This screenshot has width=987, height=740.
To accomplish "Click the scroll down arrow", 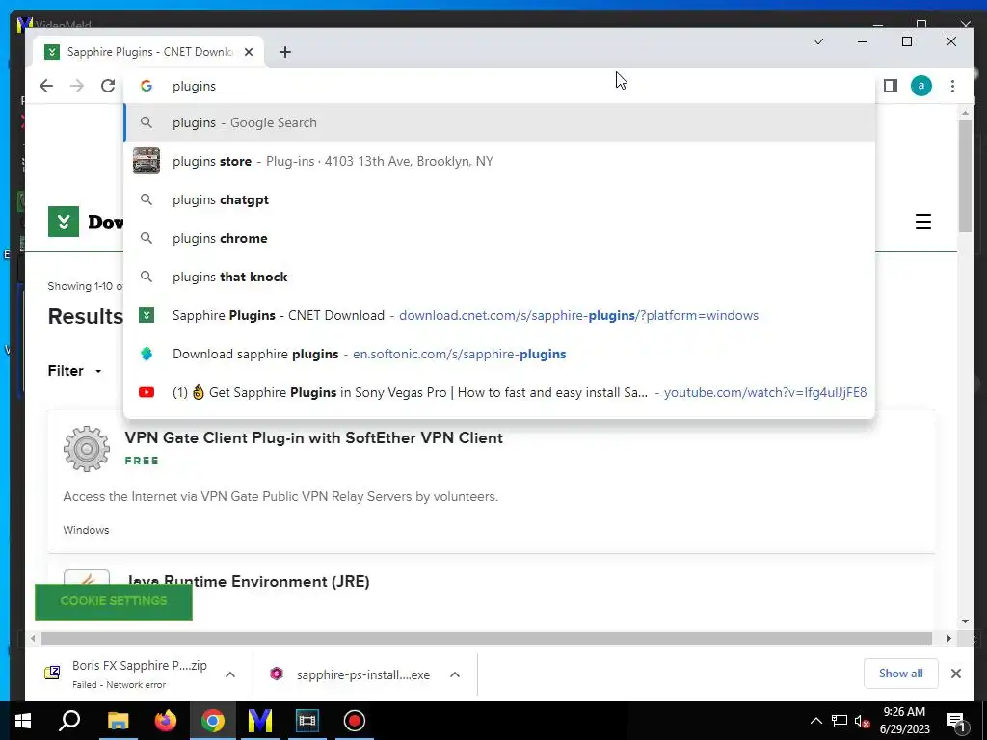I will click(x=965, y=621).
